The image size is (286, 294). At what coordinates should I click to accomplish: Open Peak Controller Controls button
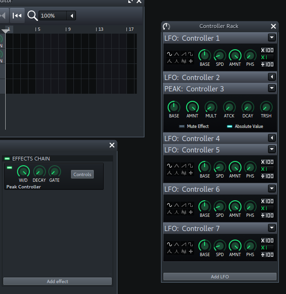(x=82, y=174)
